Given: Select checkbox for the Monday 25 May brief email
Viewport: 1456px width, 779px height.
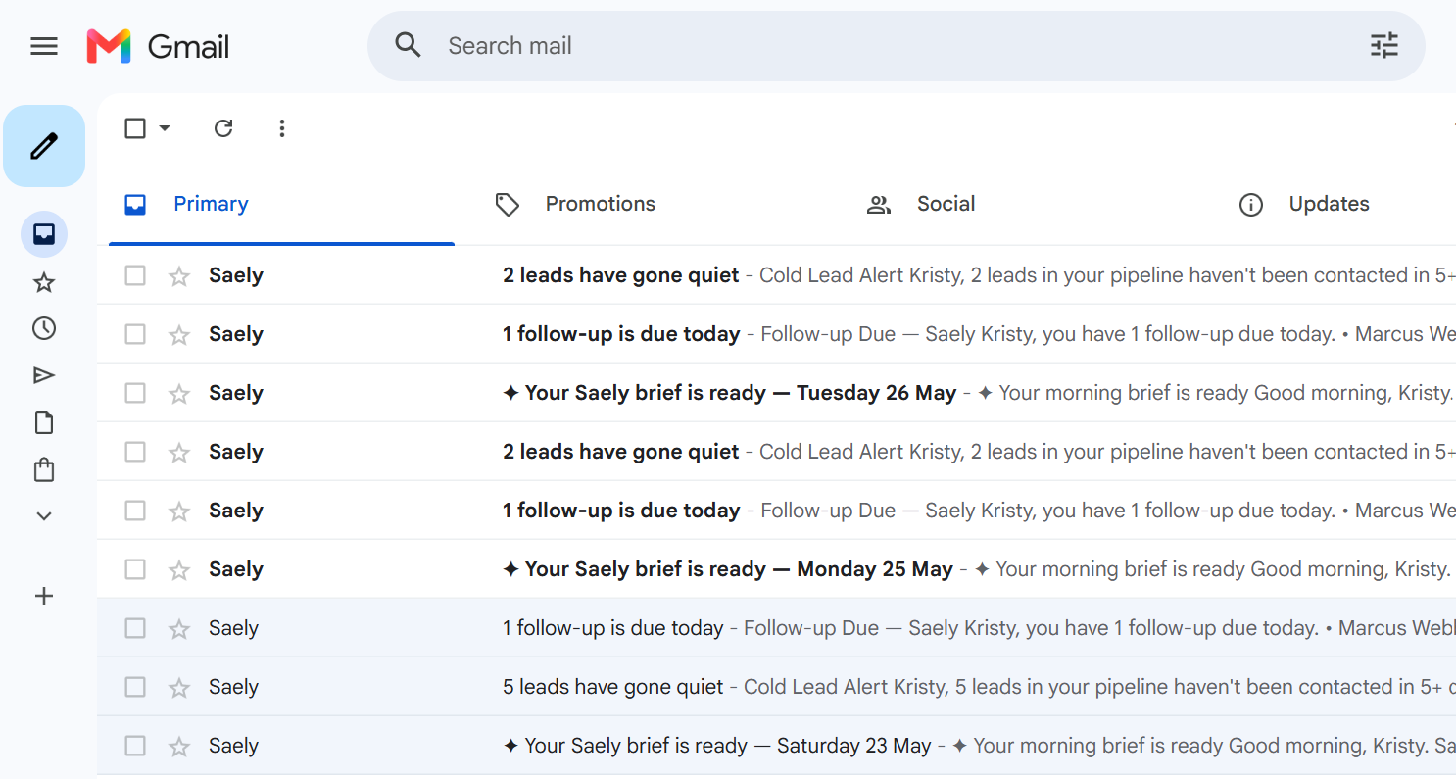Looking at the screenshot, I should pos(135,569).
